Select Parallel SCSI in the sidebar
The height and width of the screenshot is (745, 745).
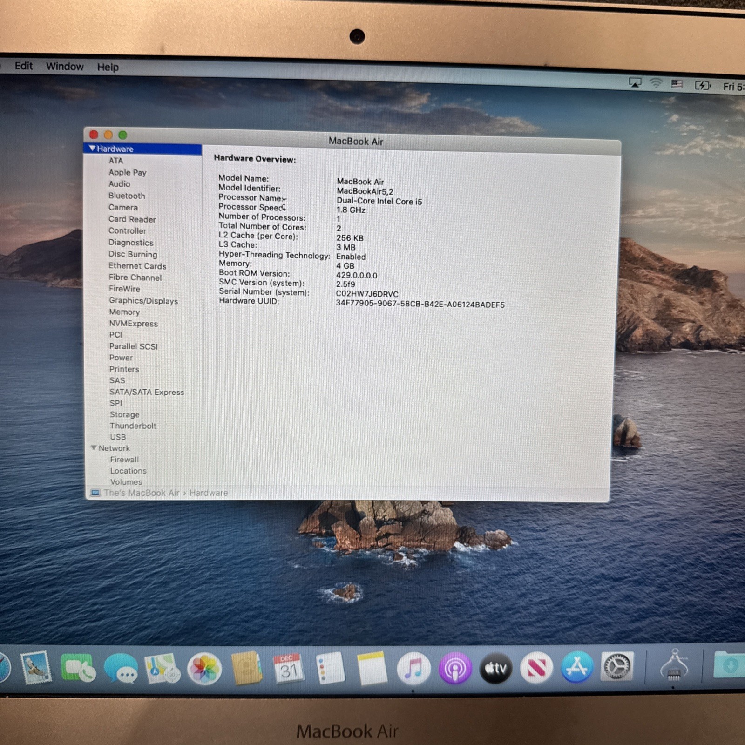coord(134,346)
